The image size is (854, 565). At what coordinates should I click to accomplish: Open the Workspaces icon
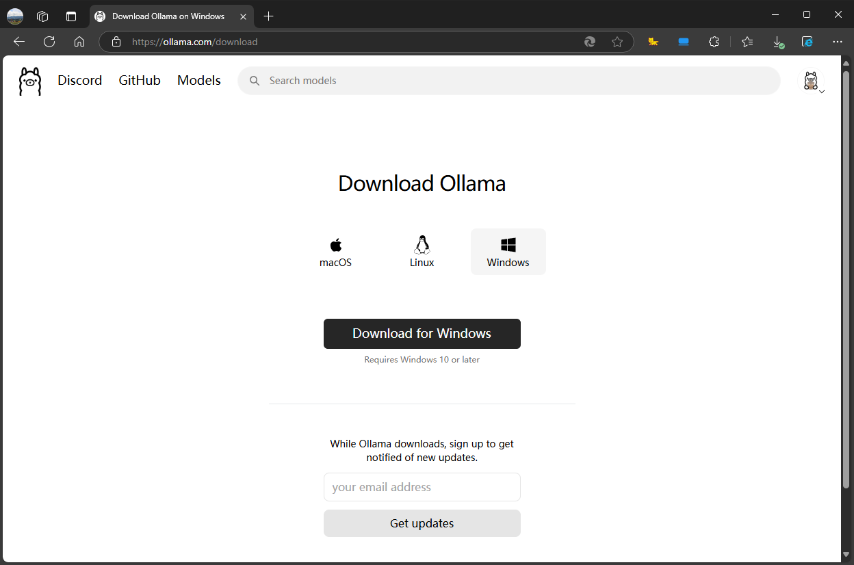pyautogui.click(x=42, y=16)
